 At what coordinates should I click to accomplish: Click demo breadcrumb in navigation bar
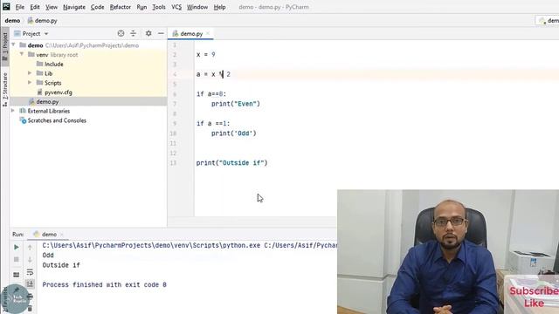pyautogui.click(x=12, y=21)
